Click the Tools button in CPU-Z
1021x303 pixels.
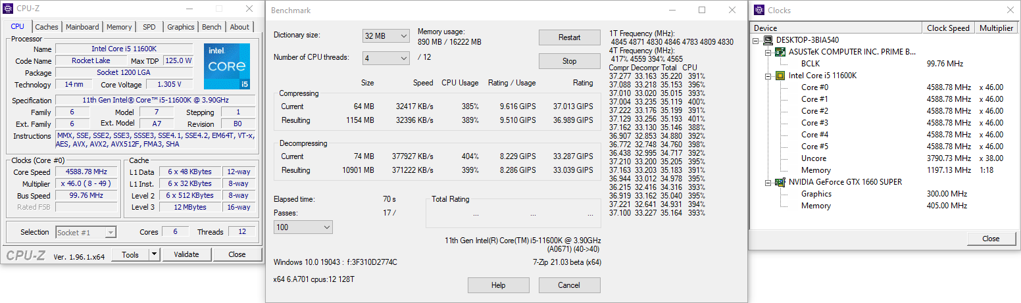click(x=130, y=254)
